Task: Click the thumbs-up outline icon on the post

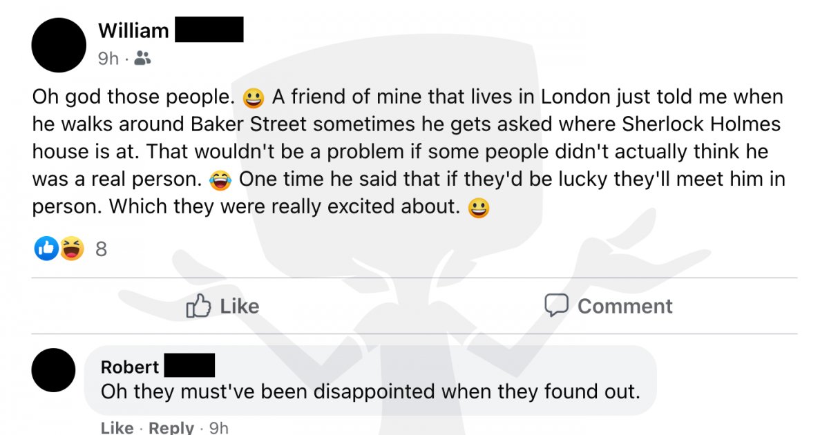Action: (x=198, y=306)
